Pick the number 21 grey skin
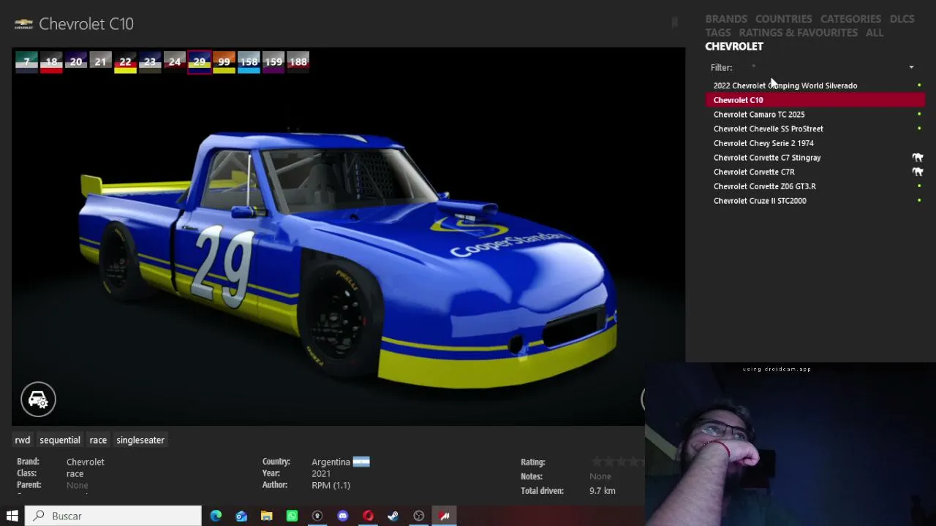 tap(101, 62)
